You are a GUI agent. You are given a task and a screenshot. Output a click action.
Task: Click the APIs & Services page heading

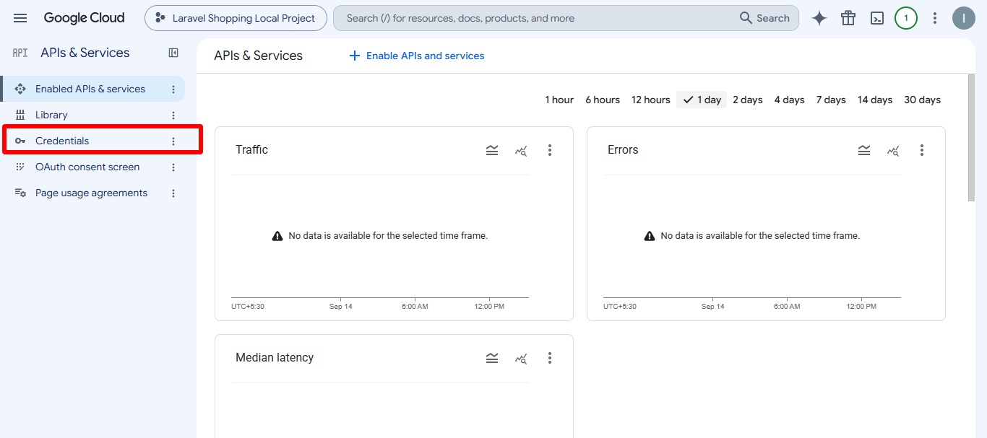coord(258,56)
